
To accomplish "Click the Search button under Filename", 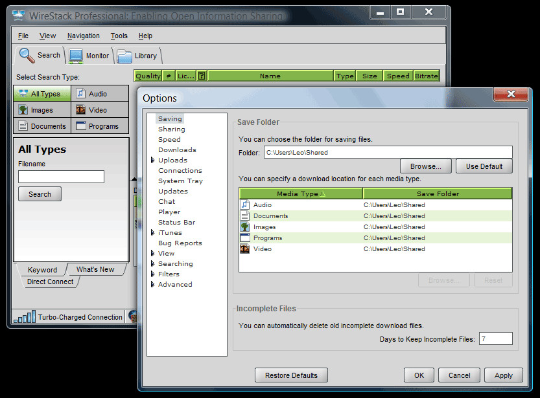I will tap(40, 194).
